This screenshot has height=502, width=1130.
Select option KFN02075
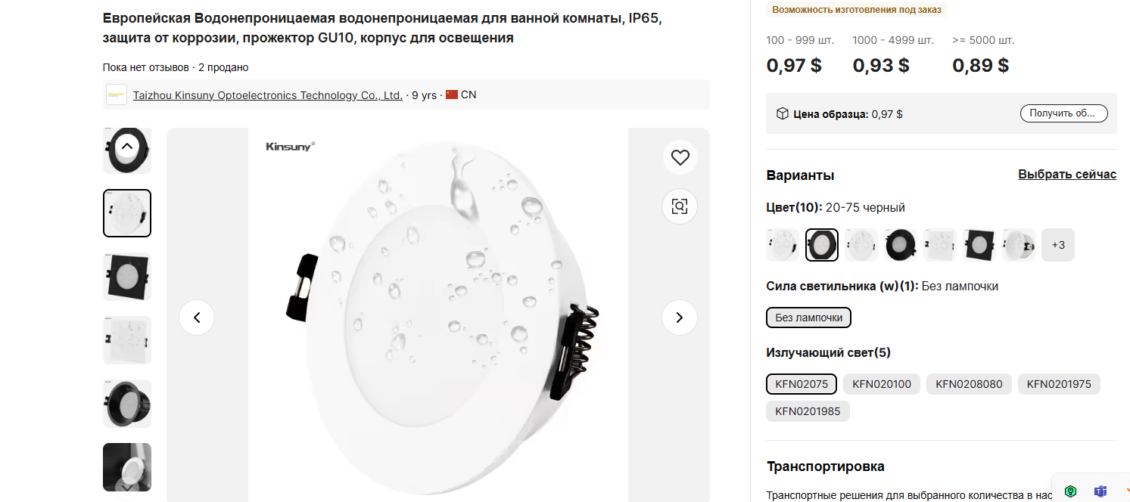802,384
